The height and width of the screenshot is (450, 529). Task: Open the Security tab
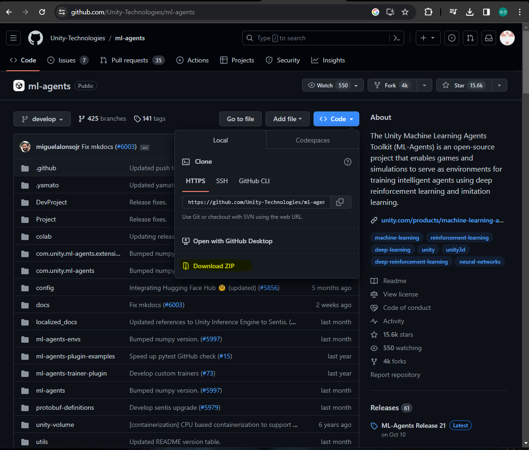tap(283, 61)
